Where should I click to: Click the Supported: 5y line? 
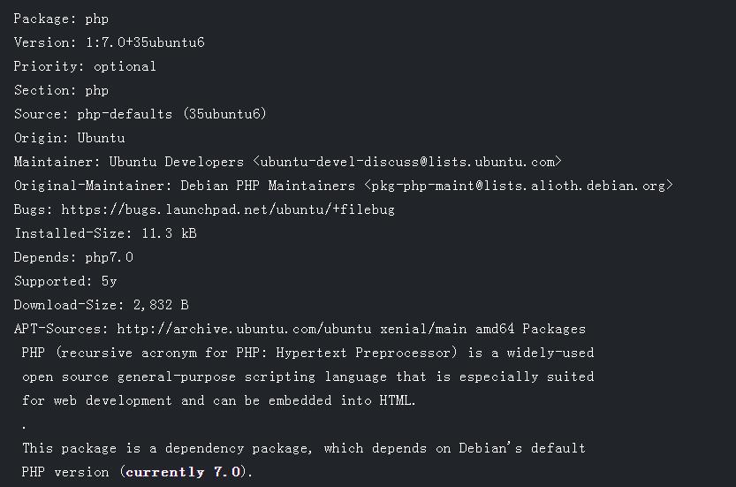coord(65,281)
